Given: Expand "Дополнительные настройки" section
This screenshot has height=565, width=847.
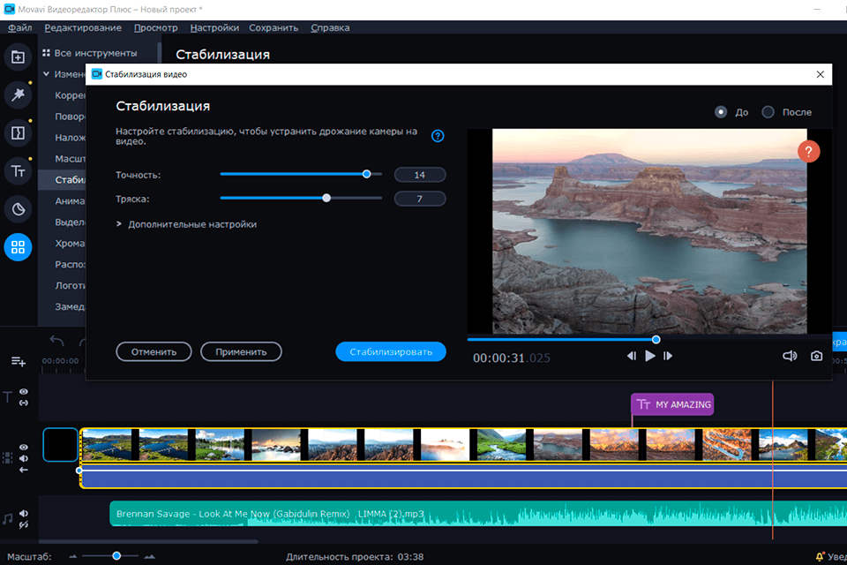Looking at the screenshot, I should click(118, 224).
